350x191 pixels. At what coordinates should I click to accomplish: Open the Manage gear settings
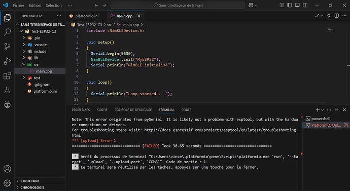[7, 183]
